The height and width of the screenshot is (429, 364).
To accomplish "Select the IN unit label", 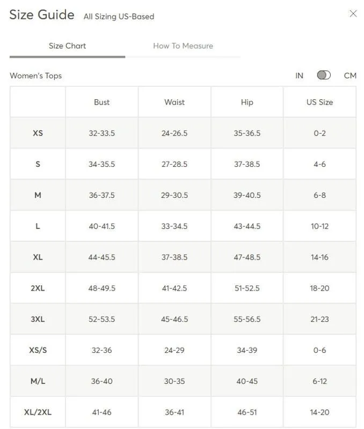I will click(x=299, y=76).
